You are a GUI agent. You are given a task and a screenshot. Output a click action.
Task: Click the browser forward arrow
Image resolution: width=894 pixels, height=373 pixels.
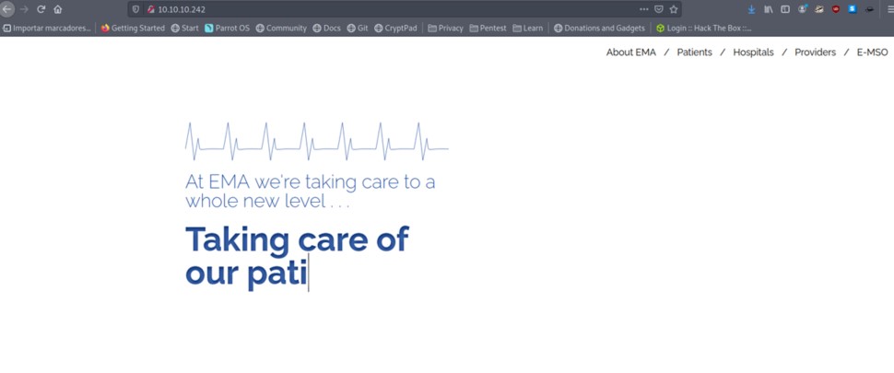click(x=24, y=9)
